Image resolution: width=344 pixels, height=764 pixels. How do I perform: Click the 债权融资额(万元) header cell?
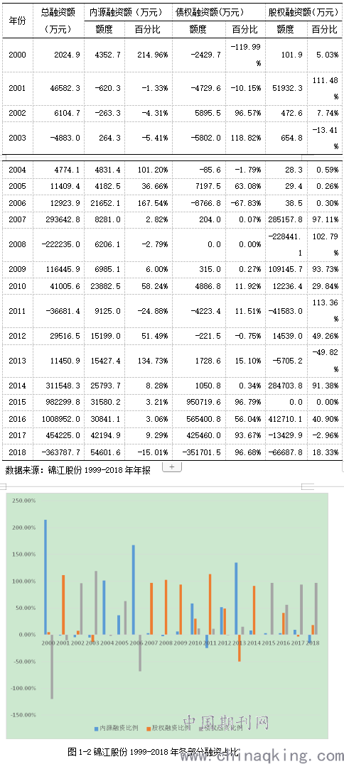219,11
